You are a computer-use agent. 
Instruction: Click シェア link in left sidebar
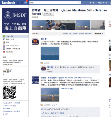pyautogui.click(x=5, y=114)
